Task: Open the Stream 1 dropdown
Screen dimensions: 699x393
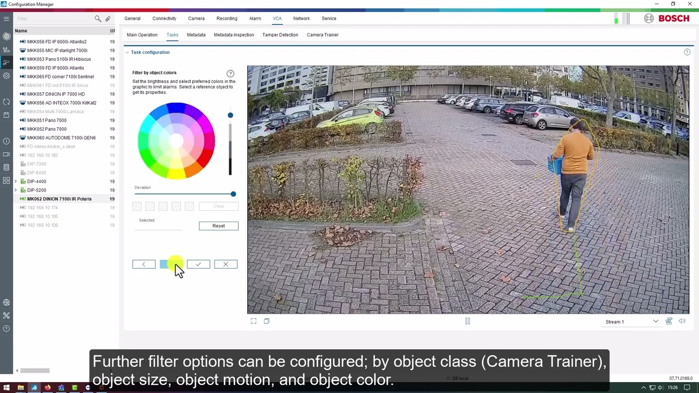Action: coord(632,321)
